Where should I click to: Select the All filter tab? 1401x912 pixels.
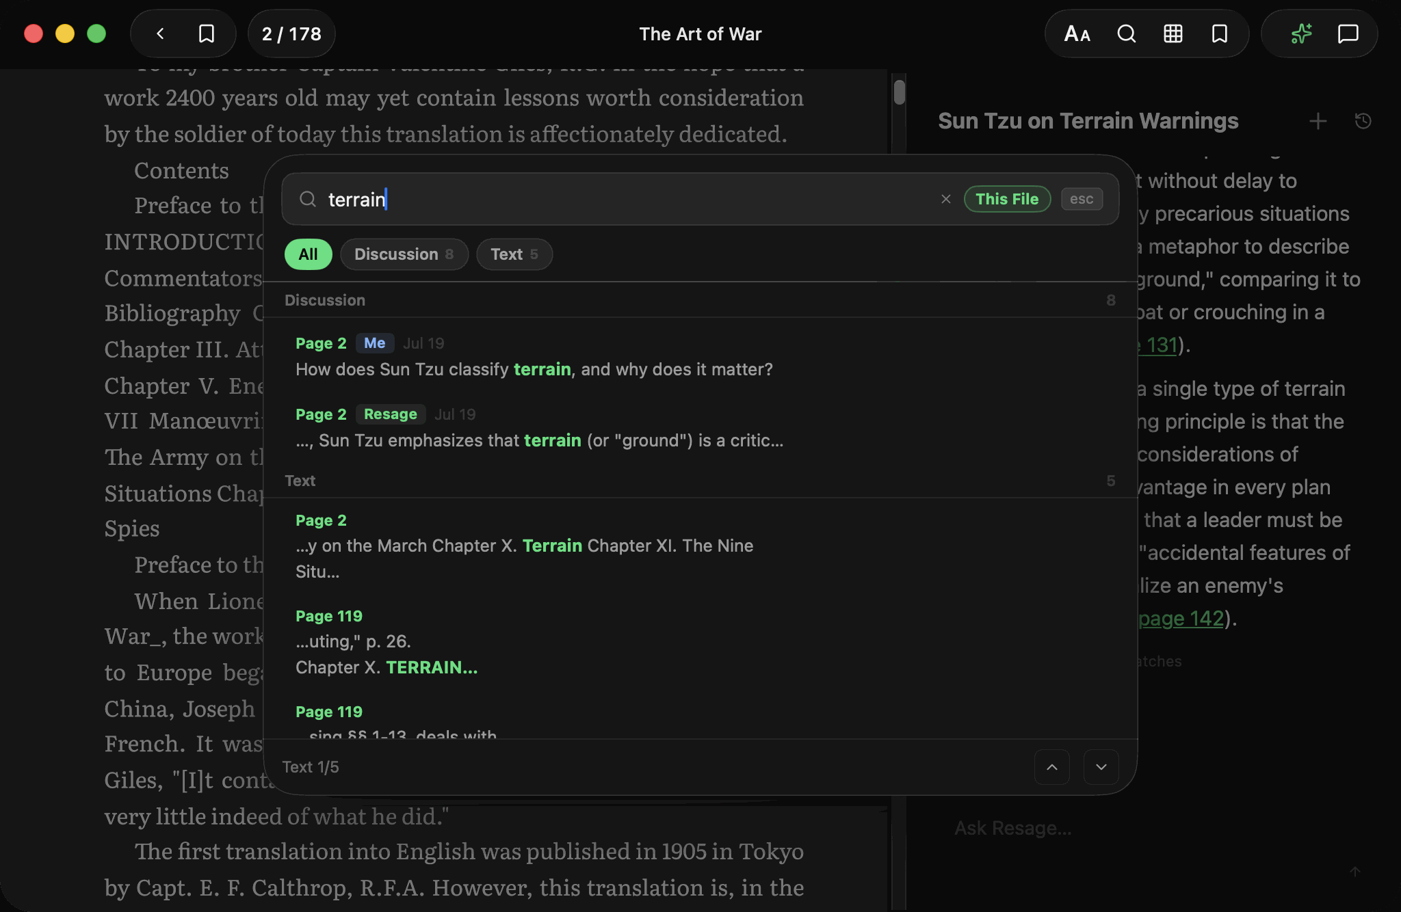point(308,254)
